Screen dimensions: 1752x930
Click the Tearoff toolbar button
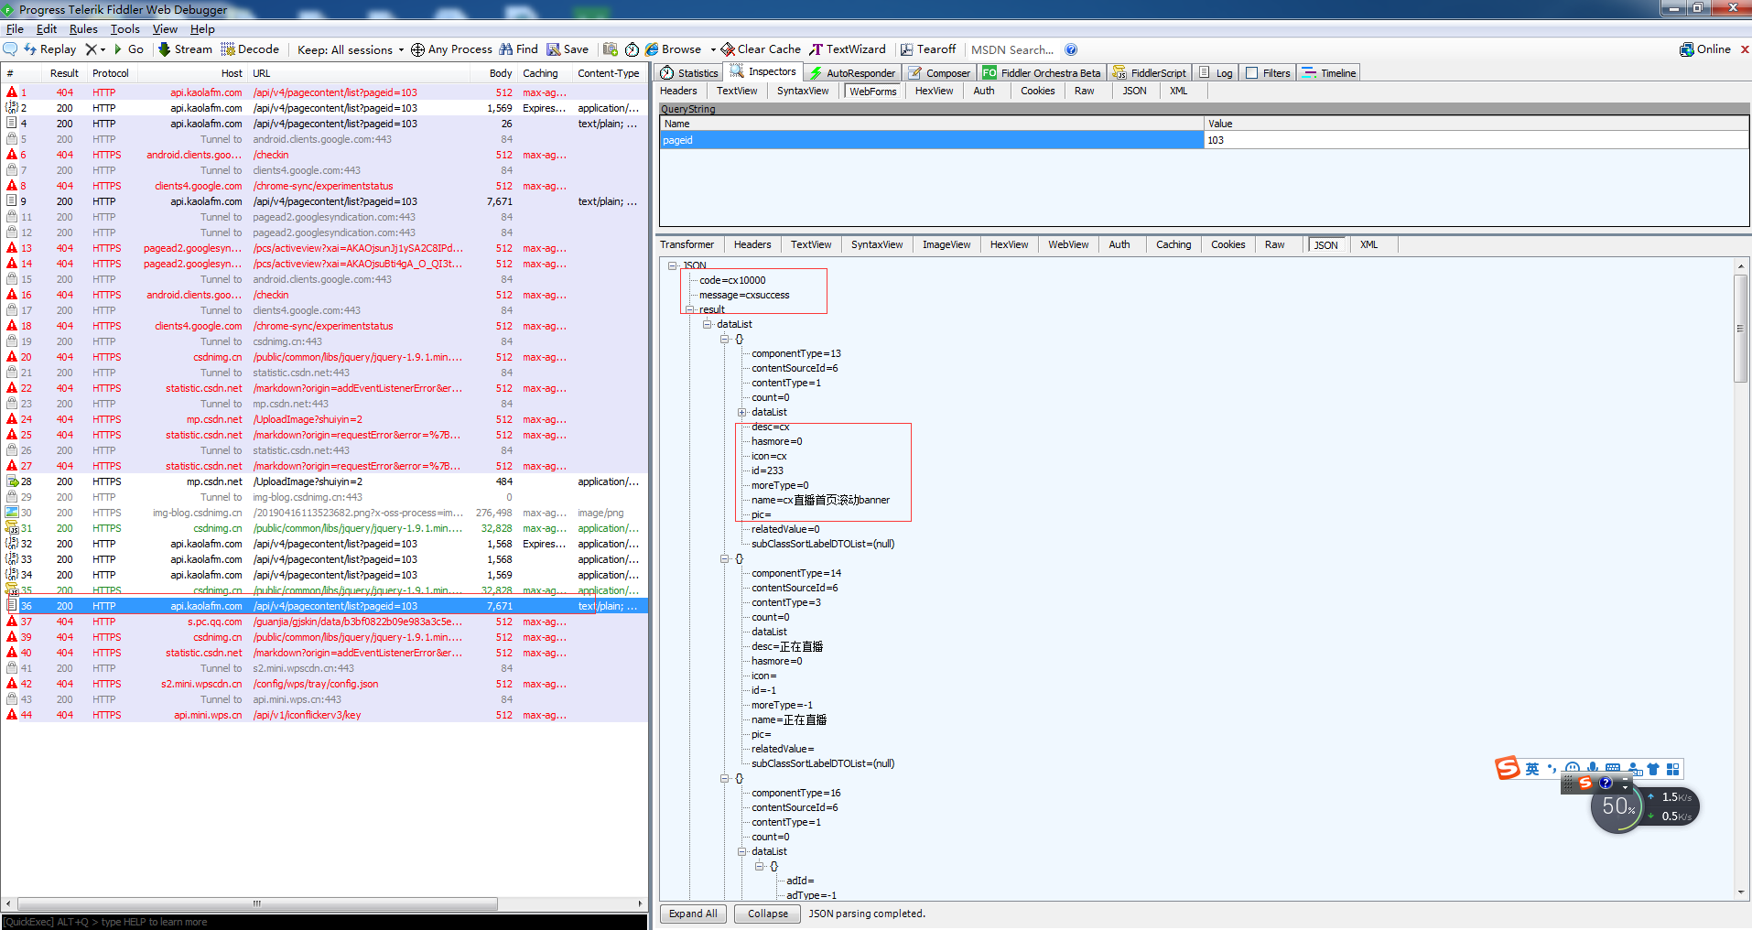928,49
